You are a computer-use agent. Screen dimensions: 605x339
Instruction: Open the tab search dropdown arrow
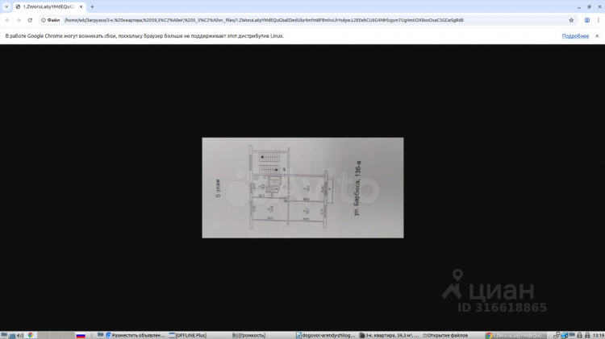click(6, 6)
